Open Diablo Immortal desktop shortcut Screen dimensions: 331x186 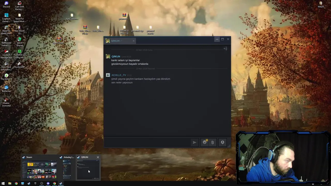coord(6,102)
